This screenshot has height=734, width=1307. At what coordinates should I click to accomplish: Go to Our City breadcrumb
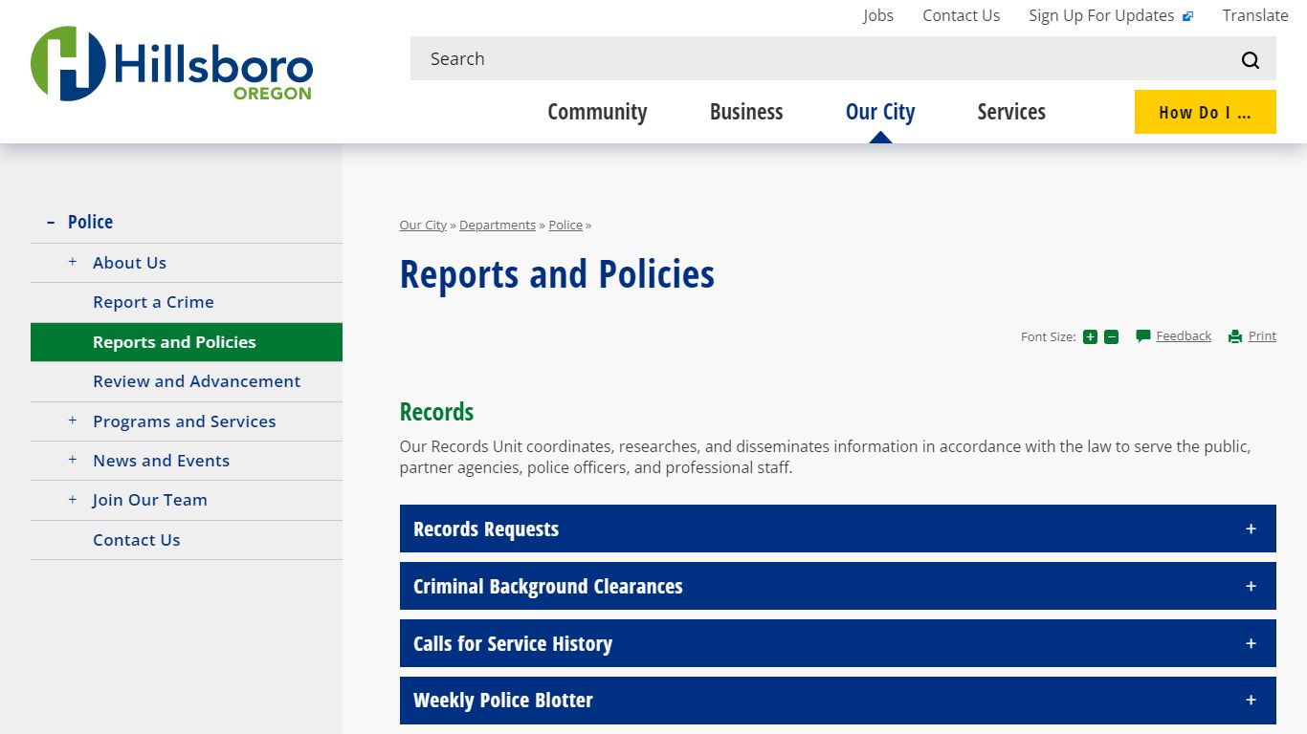tap(423, 225)
